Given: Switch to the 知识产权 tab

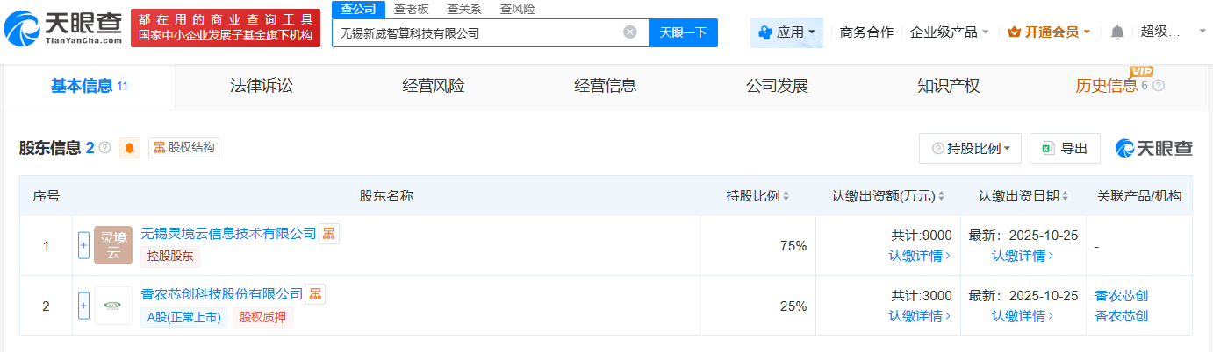Looking at the screenshot, I should (x=948, y=86).
